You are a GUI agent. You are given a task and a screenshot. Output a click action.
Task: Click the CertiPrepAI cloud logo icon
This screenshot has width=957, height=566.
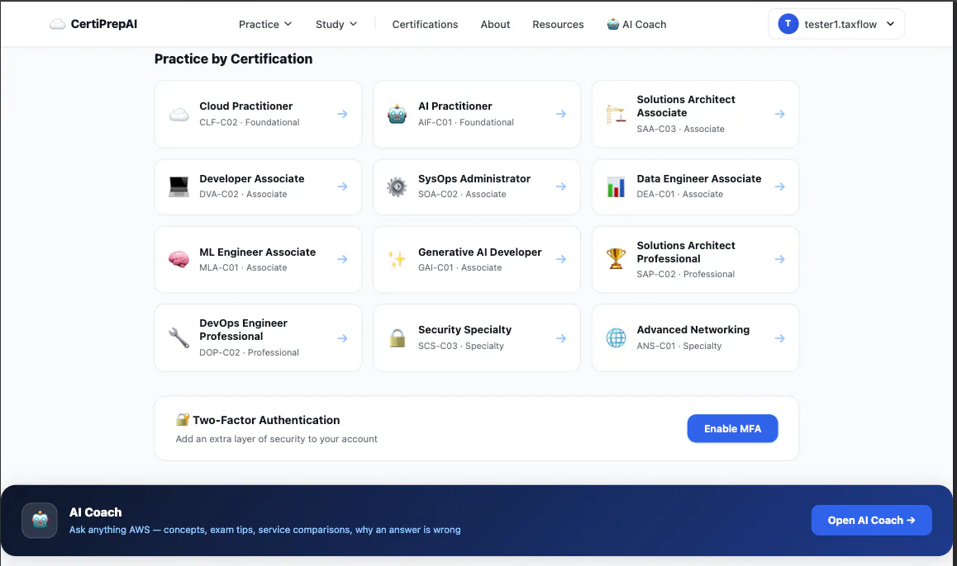tap(57, 25)
